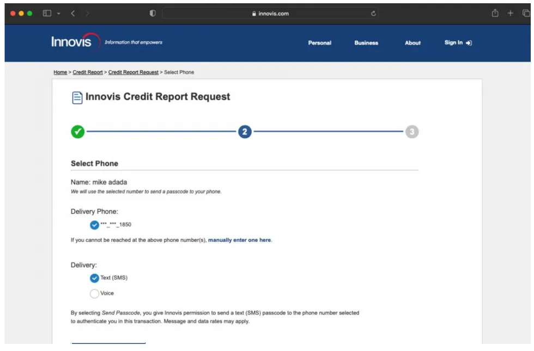Click the completed step one green checkmark
The height and width of the screenshot is (351, 534).
(x=77, y=132)
